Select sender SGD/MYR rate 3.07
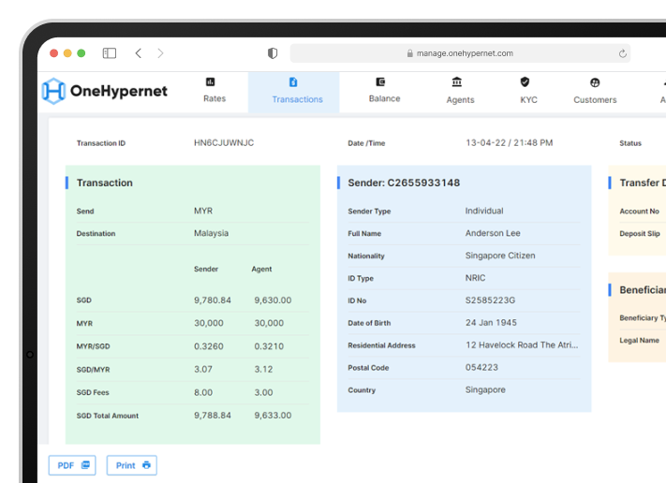The height and width of the screenshot is (483, 666). tap(203, 369)
